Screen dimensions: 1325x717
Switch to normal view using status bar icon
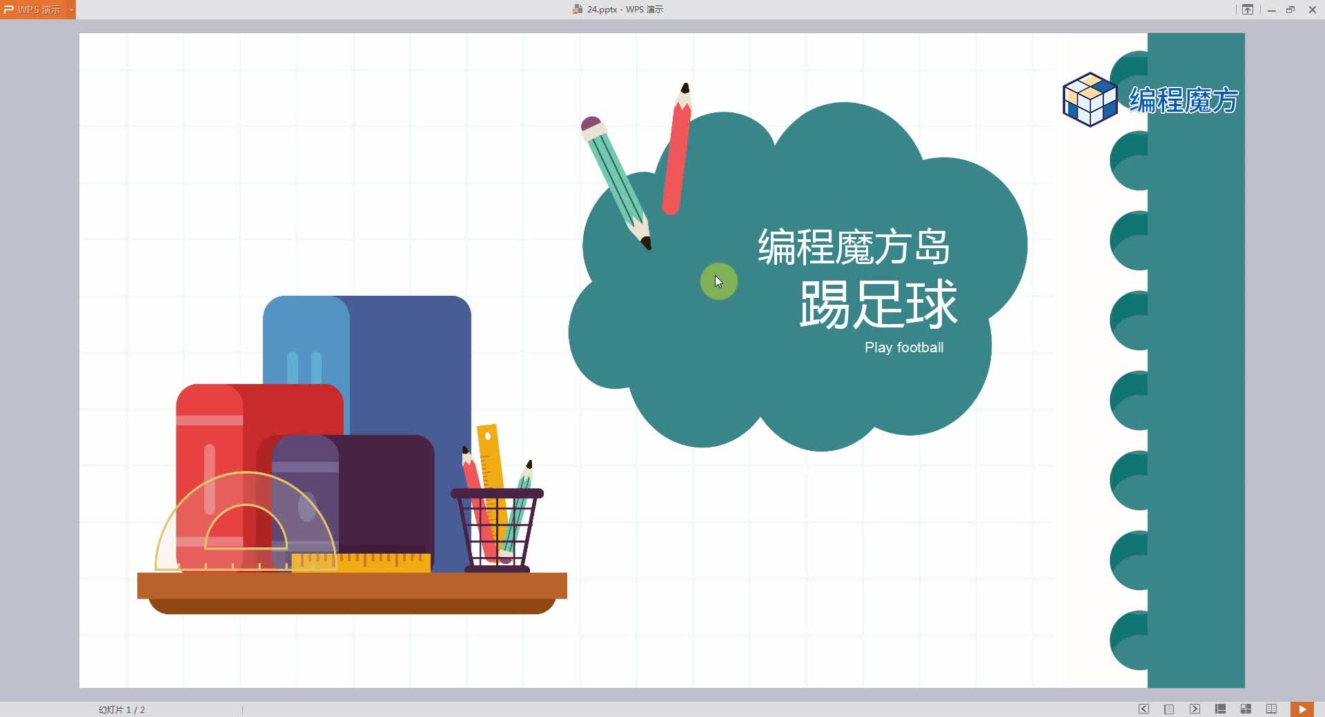(1220, 709)
